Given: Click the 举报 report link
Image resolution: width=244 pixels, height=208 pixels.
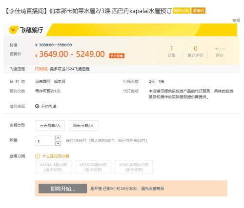Looking at the screenshot, I should pos(236,20).
